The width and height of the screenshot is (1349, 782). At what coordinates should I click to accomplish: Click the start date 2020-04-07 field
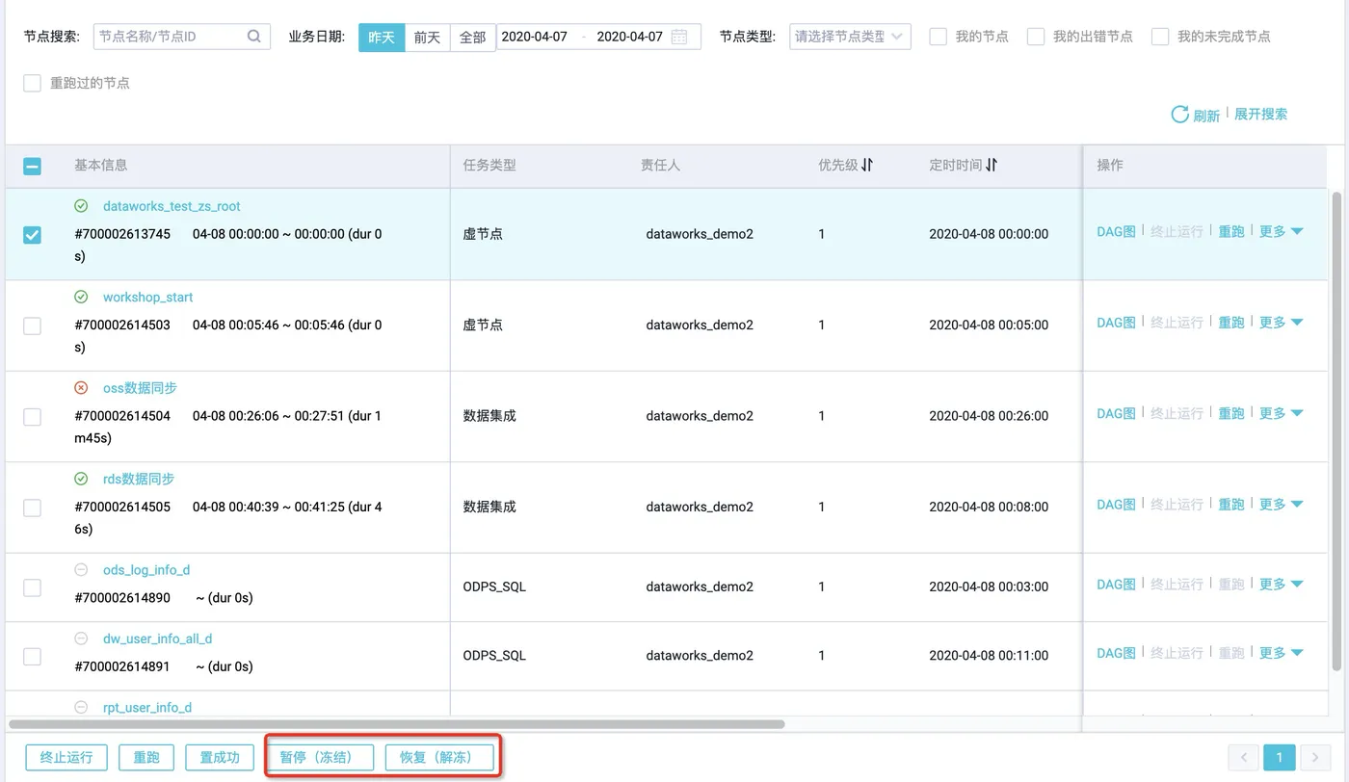pos(535,37)
